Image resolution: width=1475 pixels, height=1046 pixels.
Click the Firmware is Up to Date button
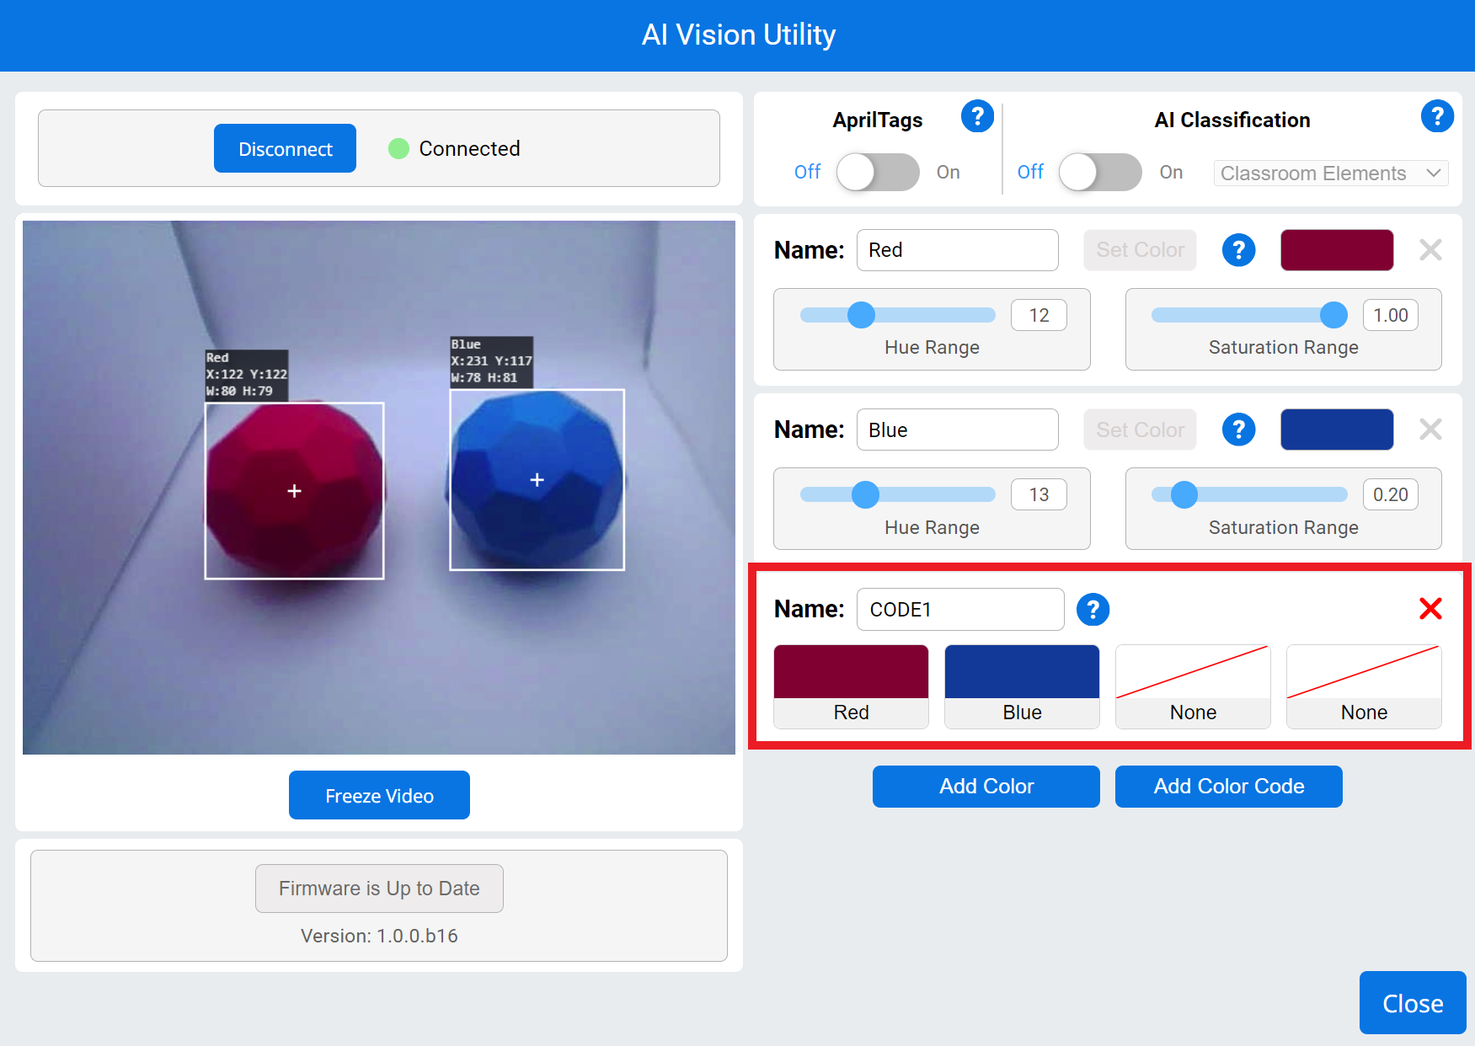(x=379, y=888)
